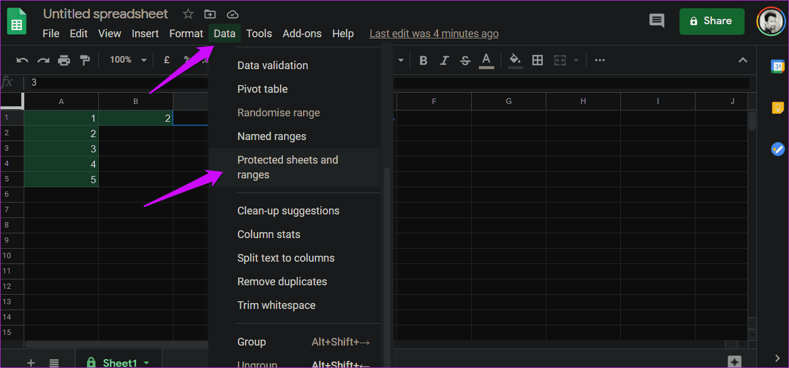Select cell A5 containing 5
The width and height of the screenshot is (789, 368).
(62, 180)
